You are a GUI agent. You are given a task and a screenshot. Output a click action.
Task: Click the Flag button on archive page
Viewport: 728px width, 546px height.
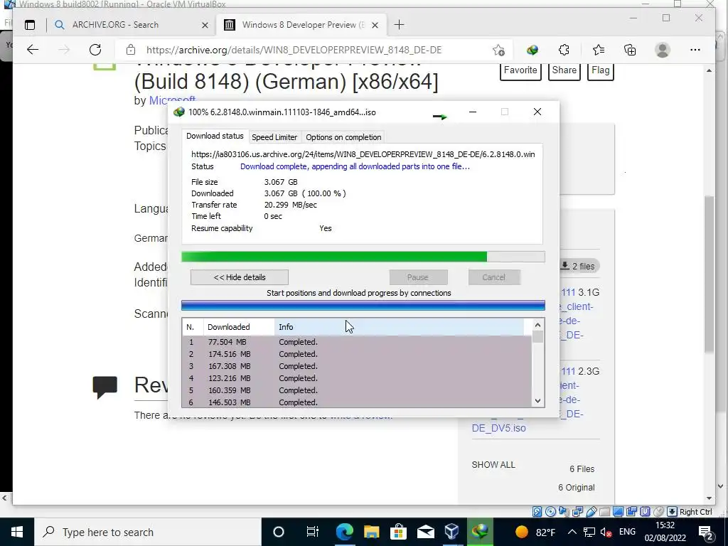click(x=600, y=70)
